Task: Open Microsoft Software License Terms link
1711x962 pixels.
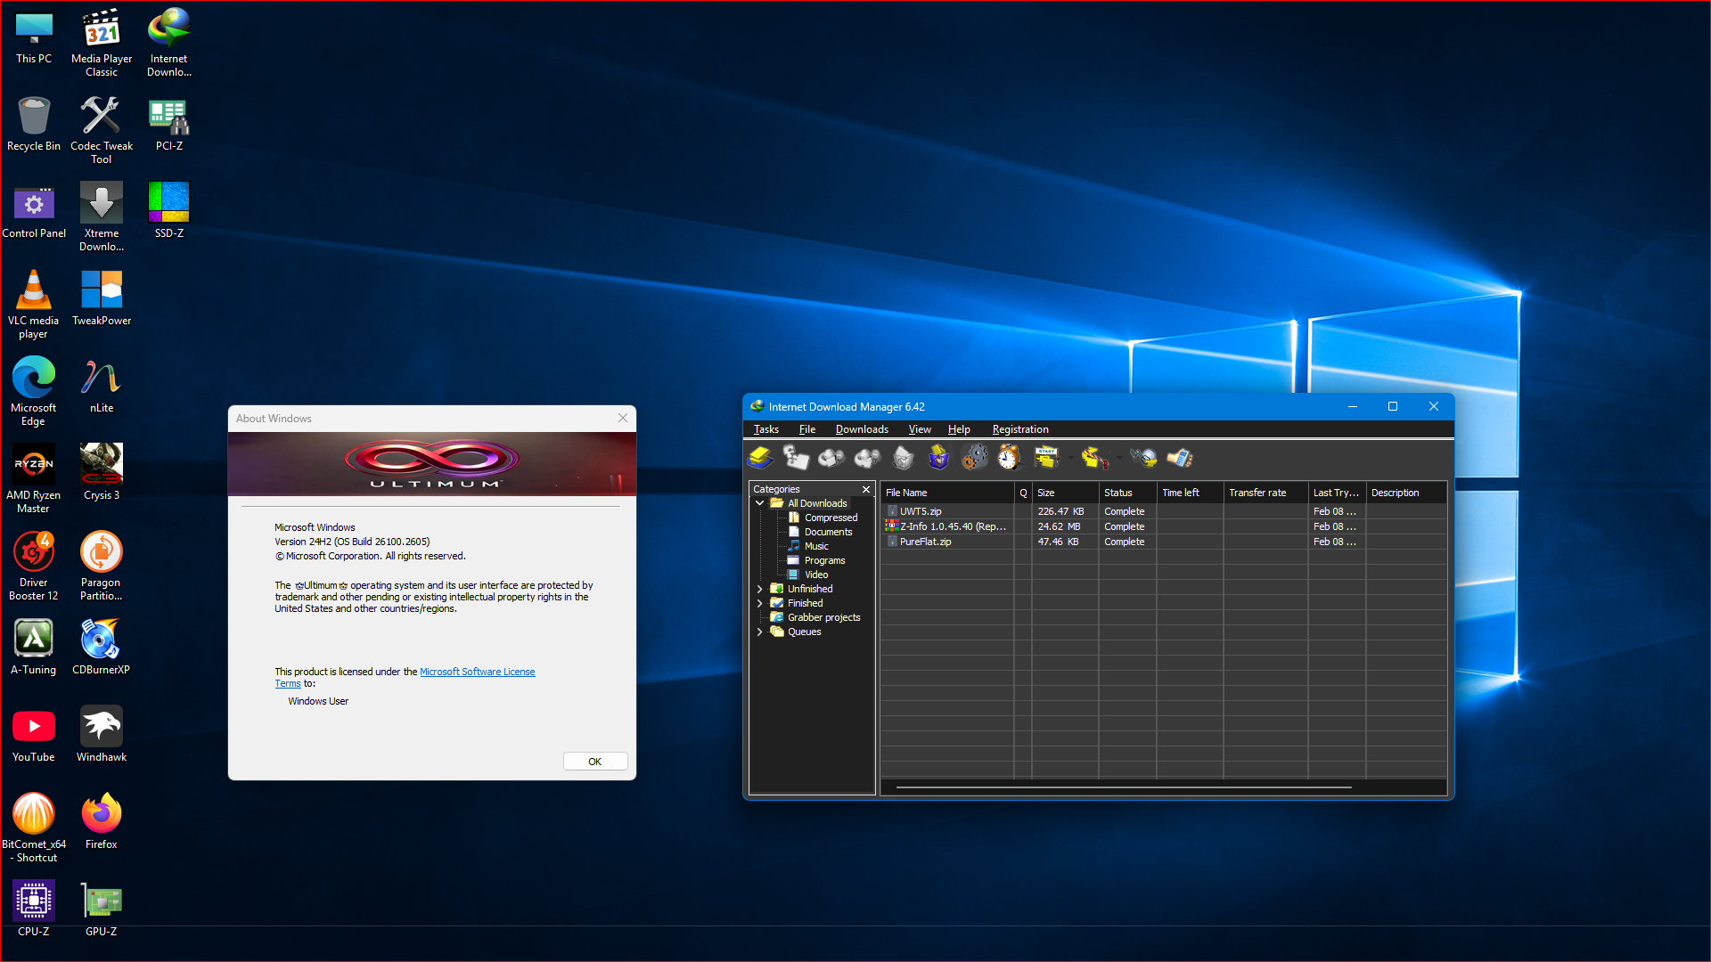Action: tap(477, 672)
